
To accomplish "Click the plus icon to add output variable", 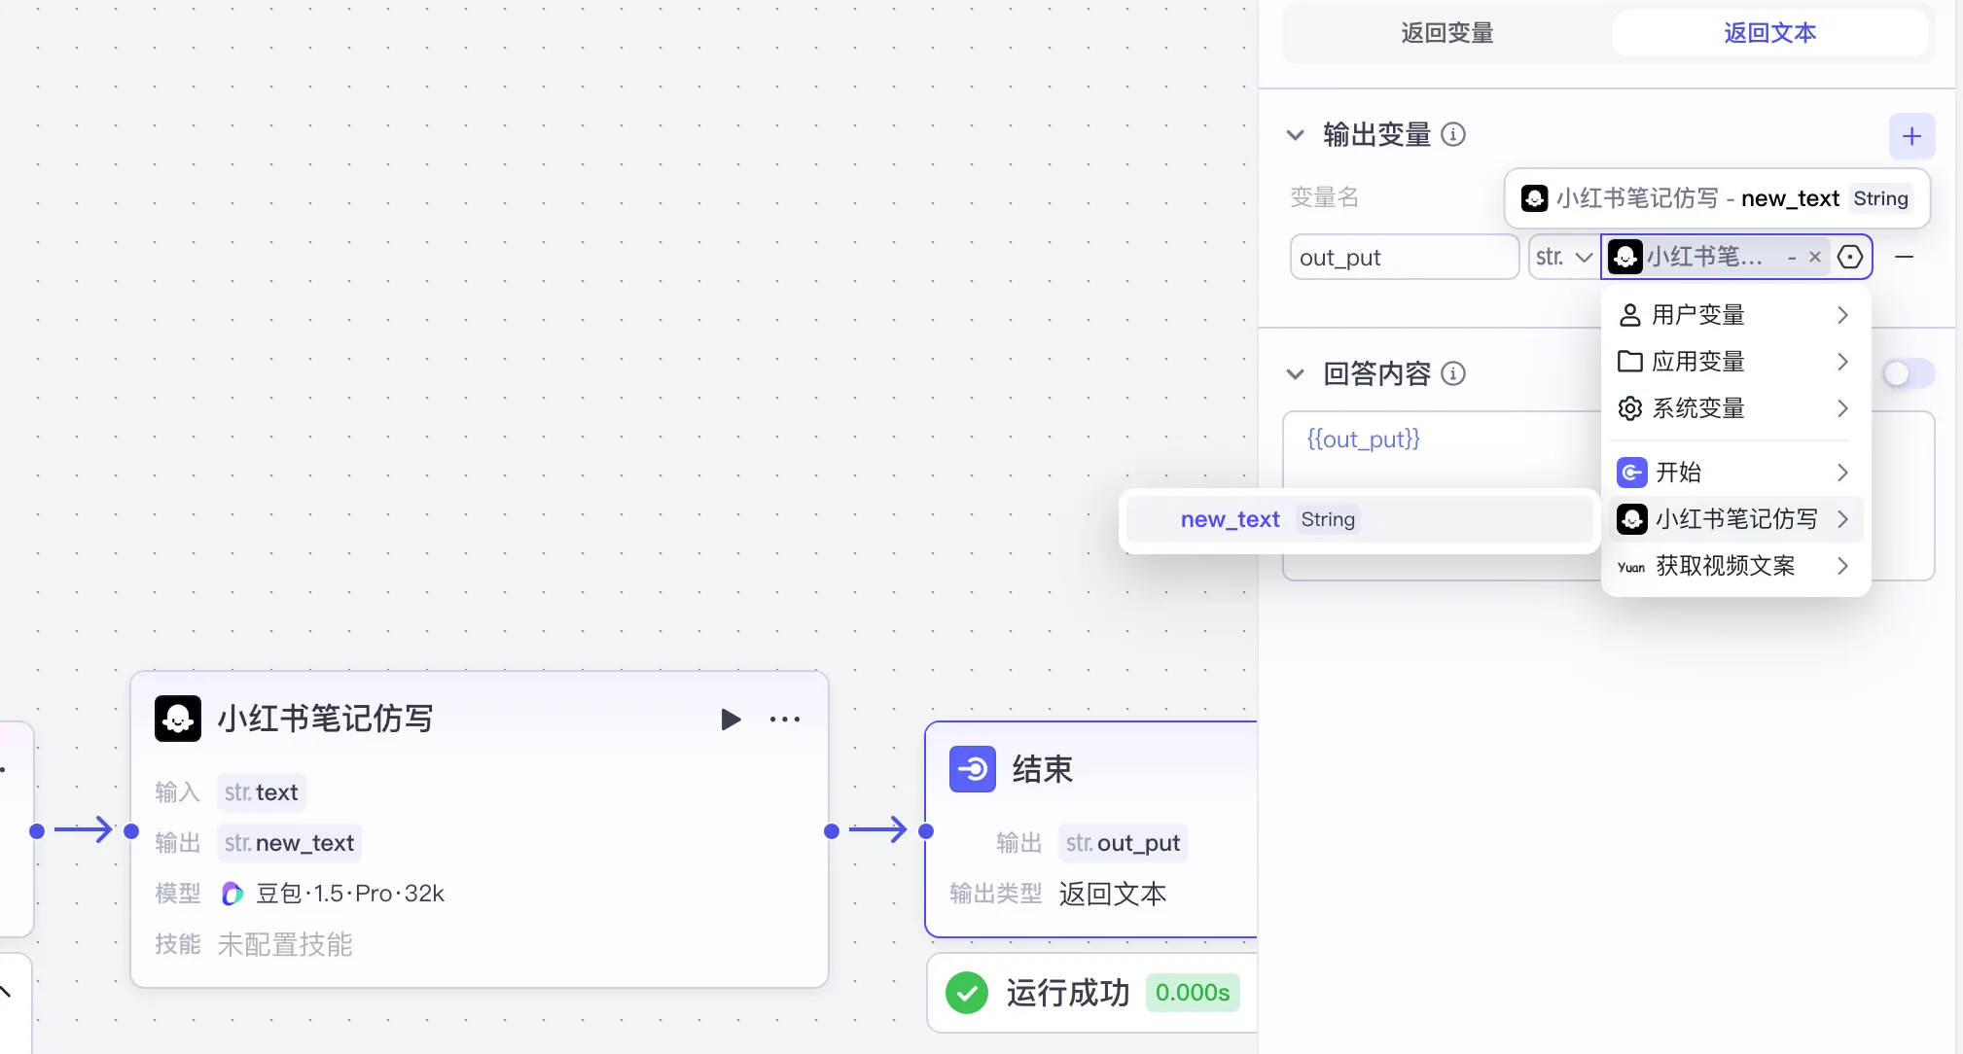I will 1911,136.
